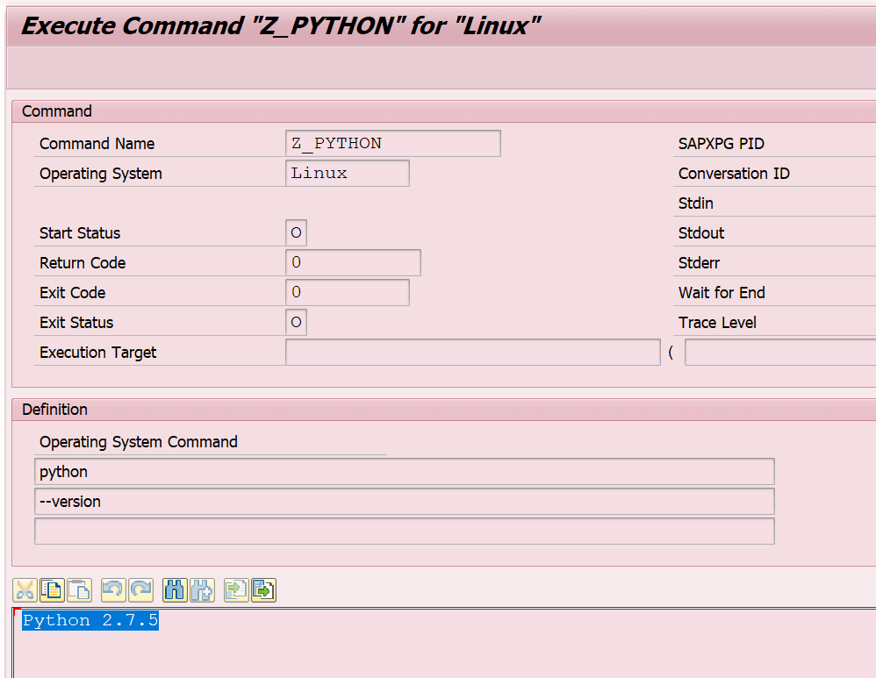Viewport: 876px width, 678px height.
Task: Click the Command Name field Z_PYTHON
Action: pyautogui.click(x=392, y=144)
